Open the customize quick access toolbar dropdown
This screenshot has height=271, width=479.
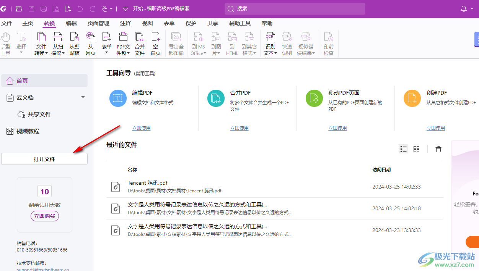tap(125, 9)
